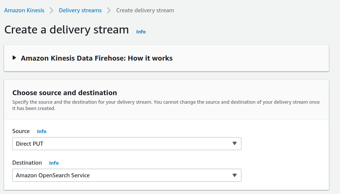Open Info next to Create a delivery stream

(x=141, y=32)
